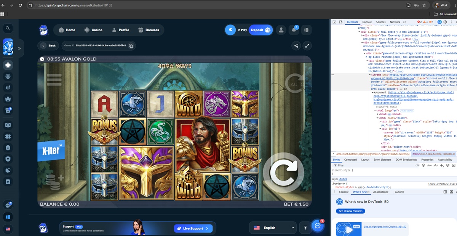
Task: Open DevTools settings gear icon
Action: [445, 22]
